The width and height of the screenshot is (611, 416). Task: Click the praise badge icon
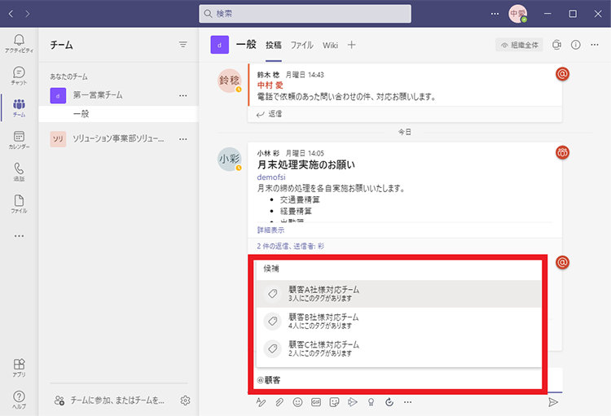coord(371,402)
